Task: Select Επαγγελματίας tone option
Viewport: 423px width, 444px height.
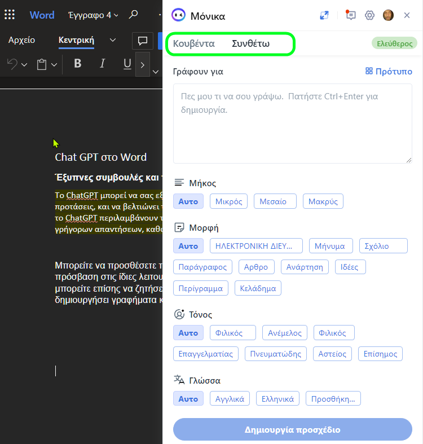Action: coord(206,354)
